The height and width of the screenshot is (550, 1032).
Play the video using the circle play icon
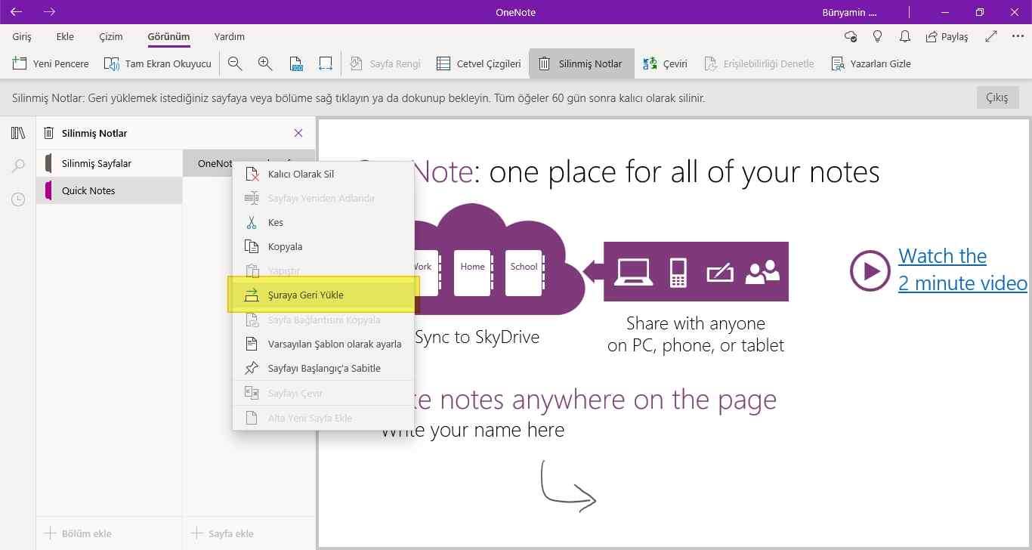point(870,270)
